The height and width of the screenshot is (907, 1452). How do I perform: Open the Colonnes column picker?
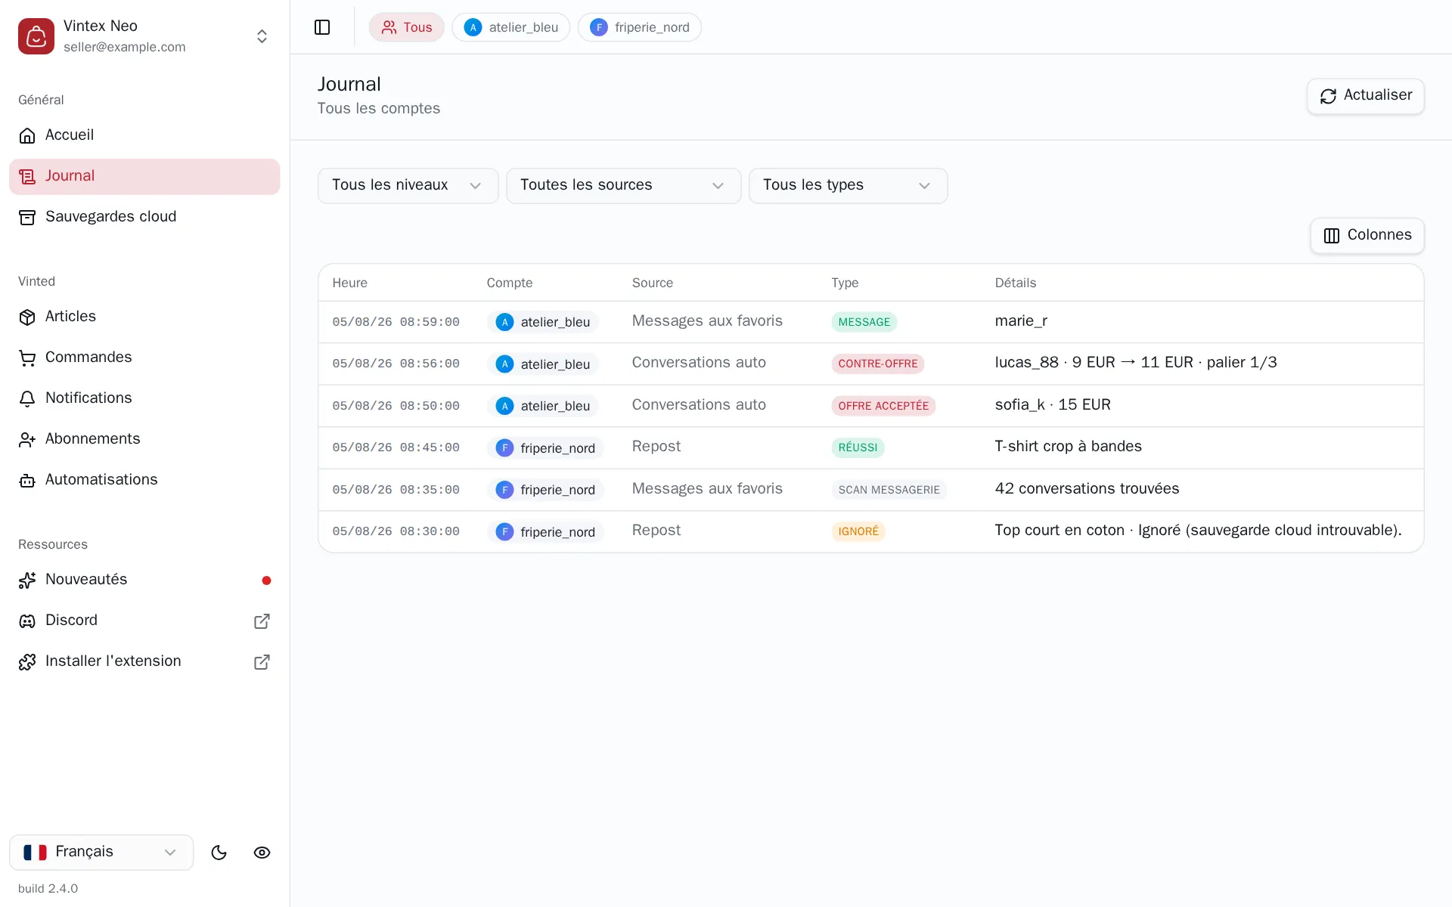1367,235
